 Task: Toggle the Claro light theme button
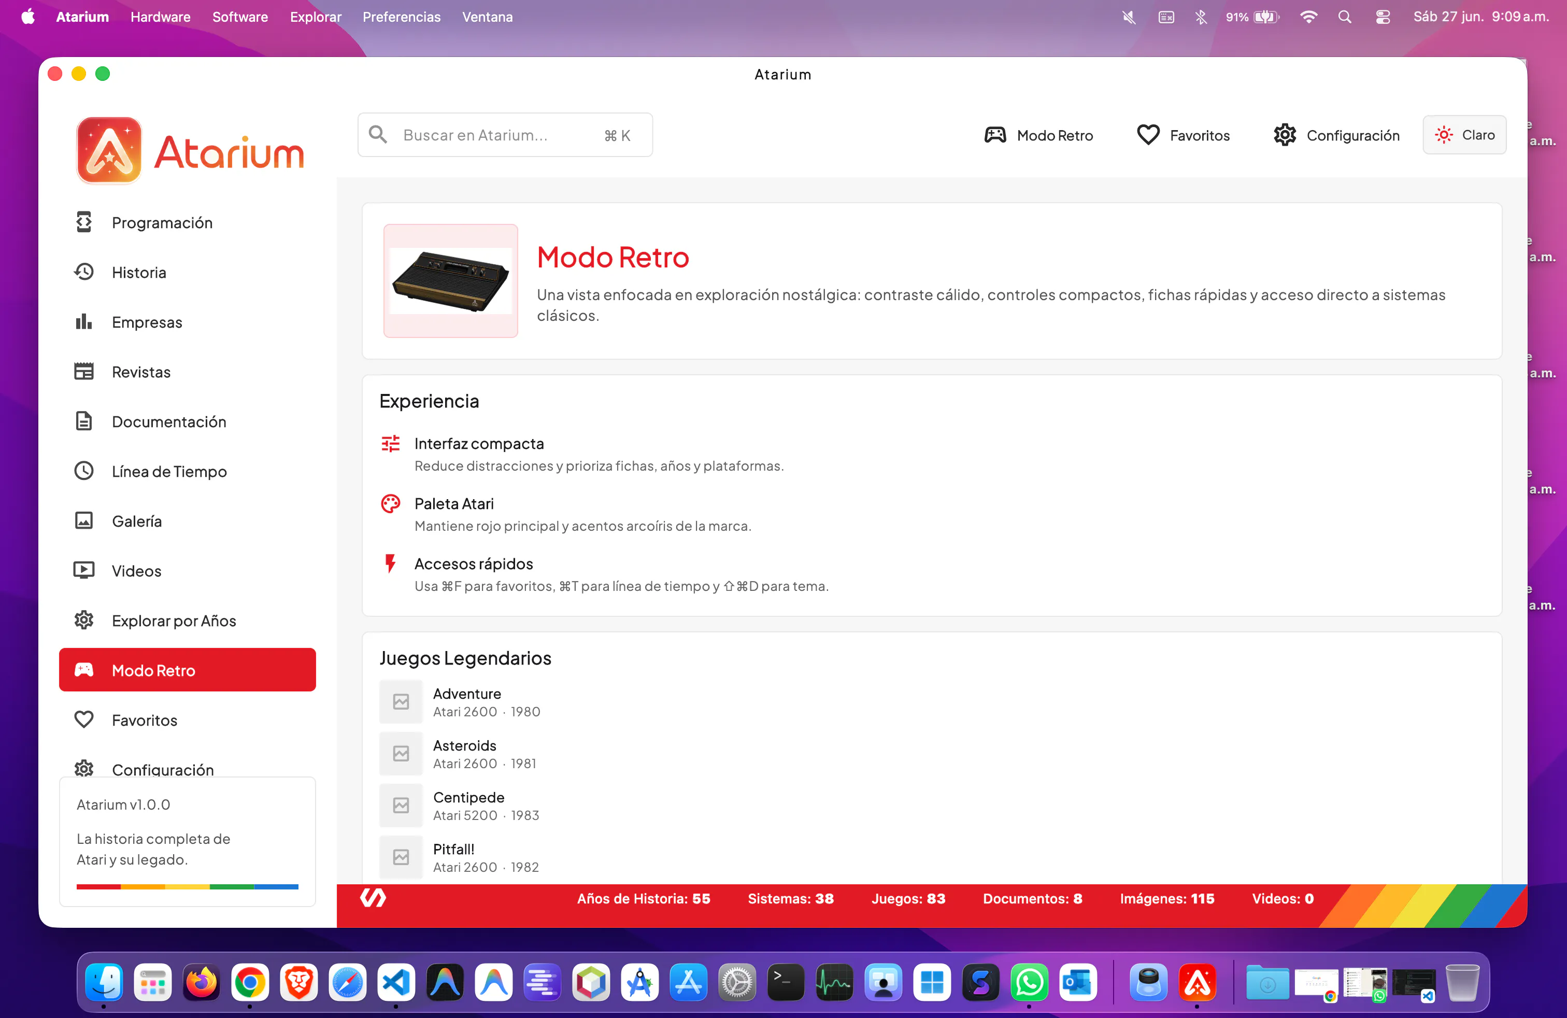click(x=1464, y=135)
